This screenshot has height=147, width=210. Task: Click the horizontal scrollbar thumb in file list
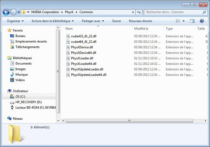129,121
